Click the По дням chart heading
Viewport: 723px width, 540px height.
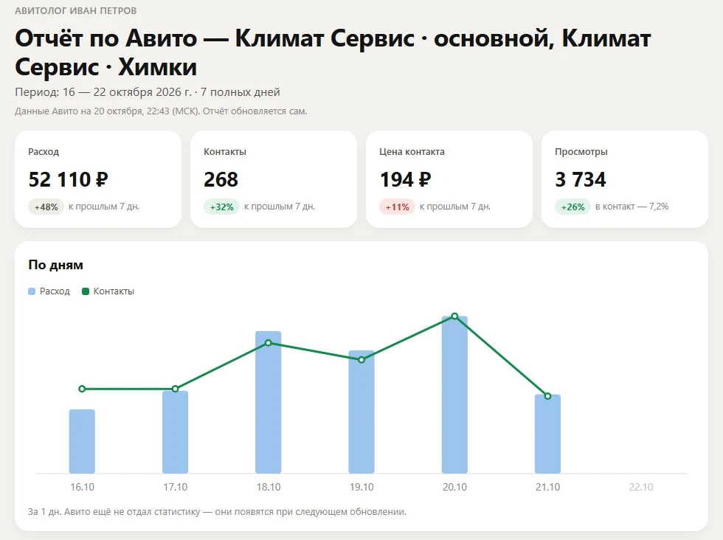pyautogui.click(x=56, y=265)
